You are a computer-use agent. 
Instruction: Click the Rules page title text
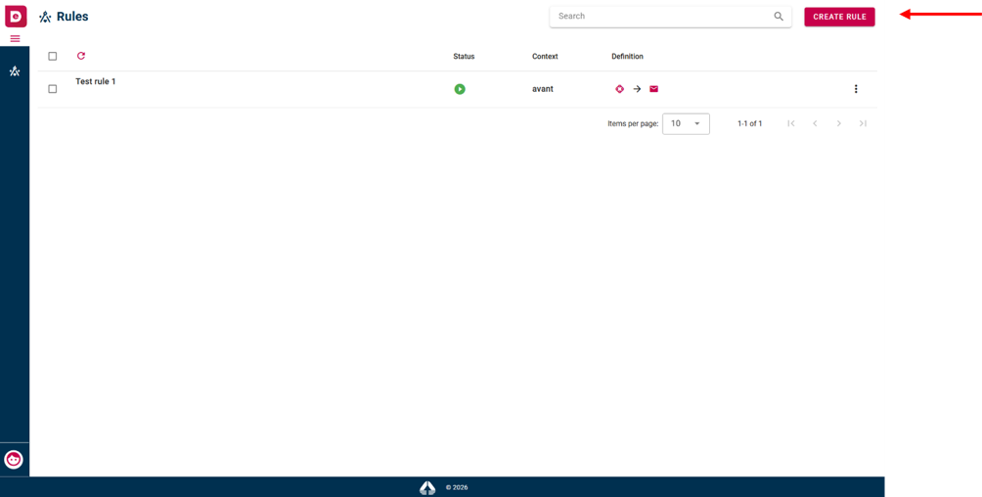coord(72,17)
